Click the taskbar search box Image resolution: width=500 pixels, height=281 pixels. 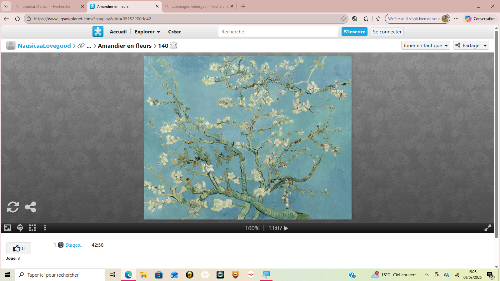coord(60,275)
